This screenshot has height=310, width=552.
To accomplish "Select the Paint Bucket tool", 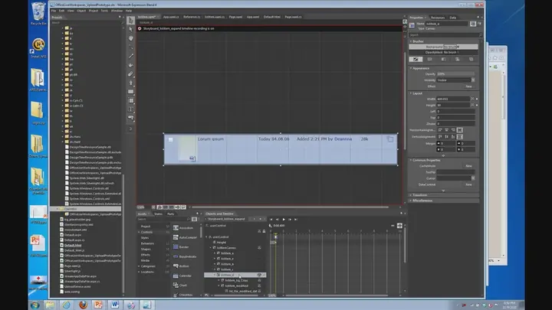I will [x=130, y=64].
